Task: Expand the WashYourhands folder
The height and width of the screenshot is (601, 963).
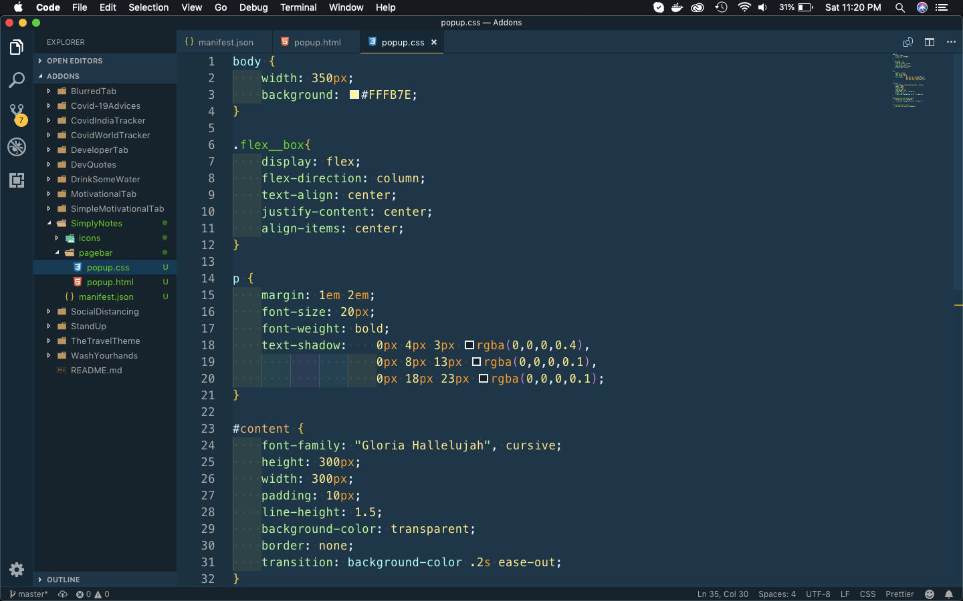Action: pos(105,355)
